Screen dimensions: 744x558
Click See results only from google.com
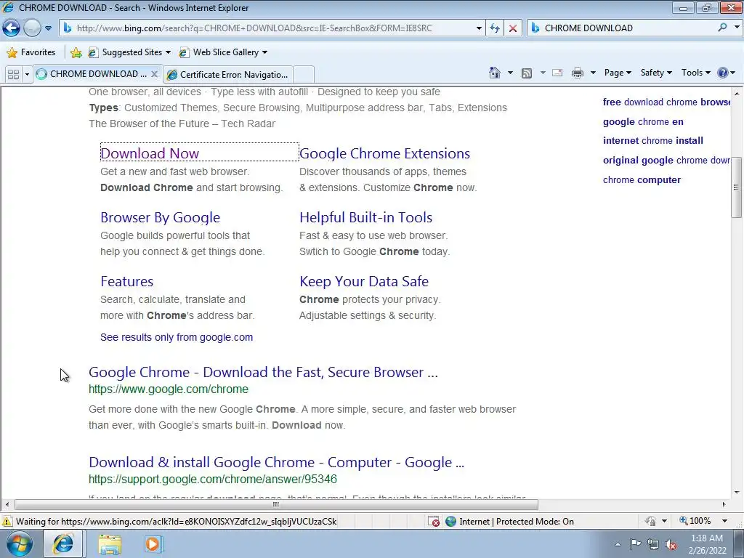(x=177, y=337)
